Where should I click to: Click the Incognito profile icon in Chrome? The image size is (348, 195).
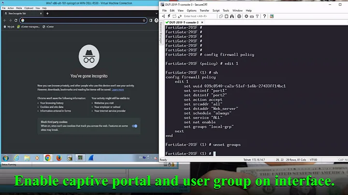[x=156, y=20]
